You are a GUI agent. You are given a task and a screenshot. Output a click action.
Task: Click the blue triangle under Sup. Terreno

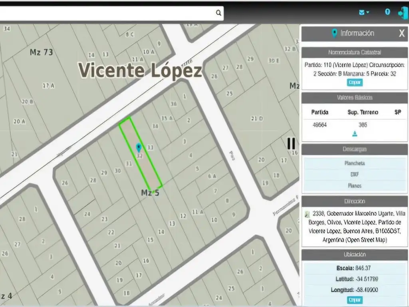355,134
